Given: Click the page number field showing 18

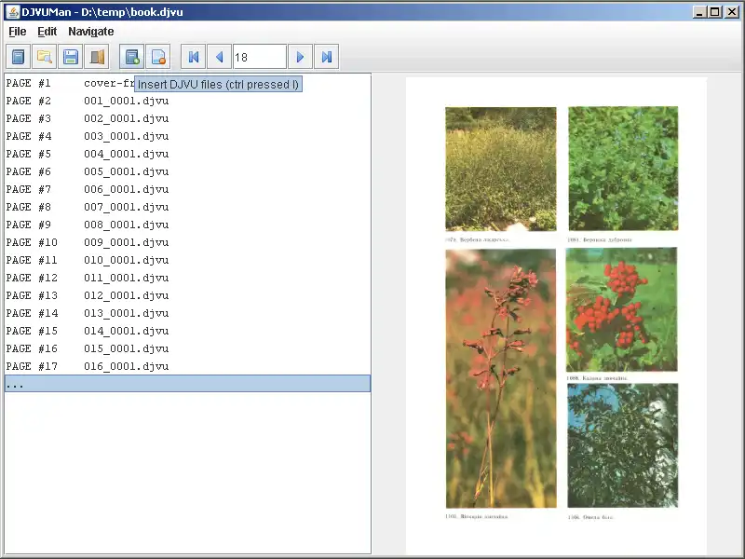Looking at the screenshot, I should (259, 57).
